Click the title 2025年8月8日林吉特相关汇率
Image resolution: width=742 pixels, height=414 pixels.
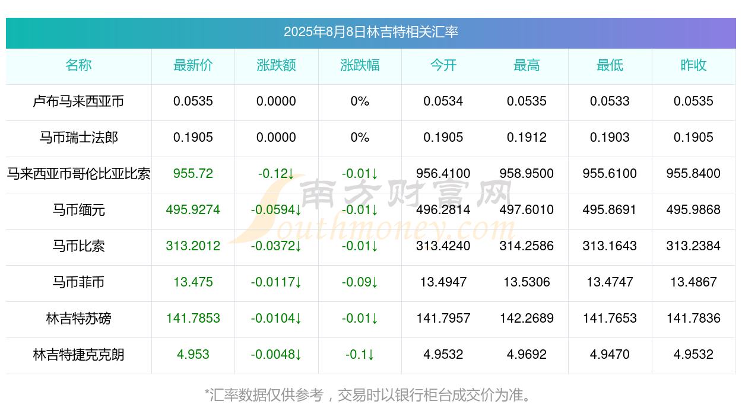[370, 32]
